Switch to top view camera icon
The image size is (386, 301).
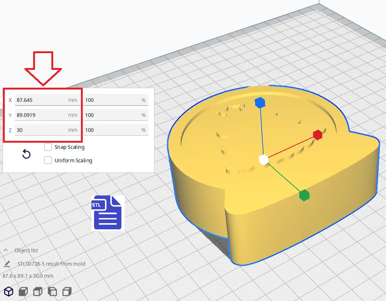[x=38, y=291]
